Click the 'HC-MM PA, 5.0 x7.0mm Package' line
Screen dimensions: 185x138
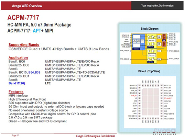(39, 25)
